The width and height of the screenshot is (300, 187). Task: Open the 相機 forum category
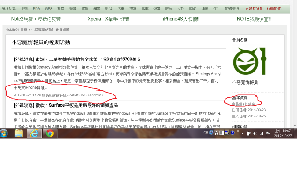point(61,9)
